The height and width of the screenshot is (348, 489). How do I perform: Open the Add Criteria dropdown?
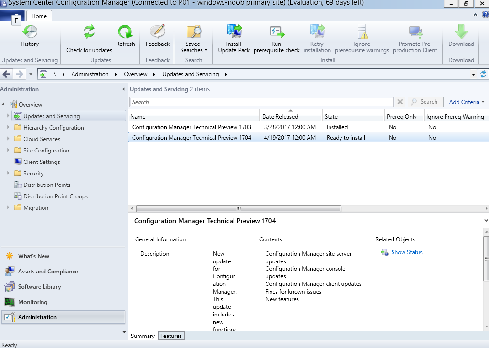click(x=467, y=102)
